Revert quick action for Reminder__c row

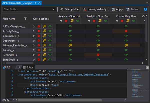point(33,55)
